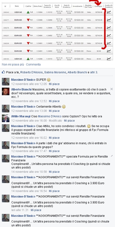Screen dimensions: 115x227
Task: Click 'Modificato' on Attilio Marangi's comment
Action: point(55,121)
